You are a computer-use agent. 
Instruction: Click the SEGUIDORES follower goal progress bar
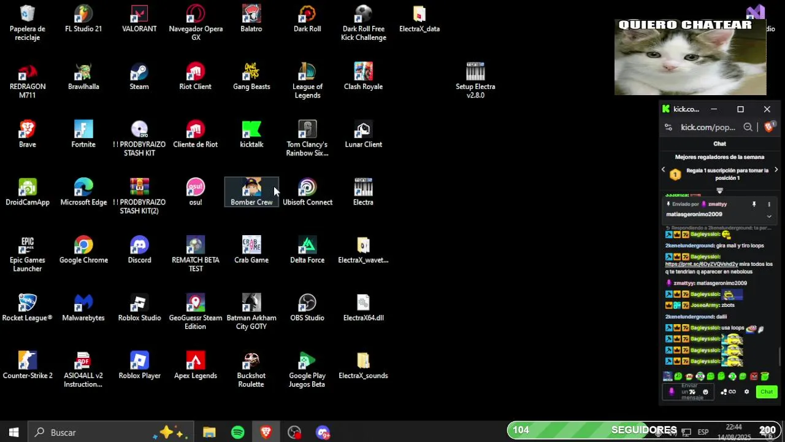[644, 430]
